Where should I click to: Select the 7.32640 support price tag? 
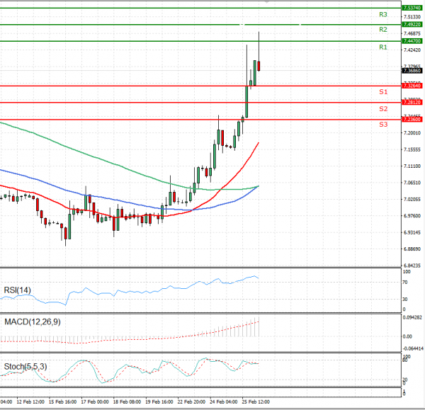tap(412, 86)
